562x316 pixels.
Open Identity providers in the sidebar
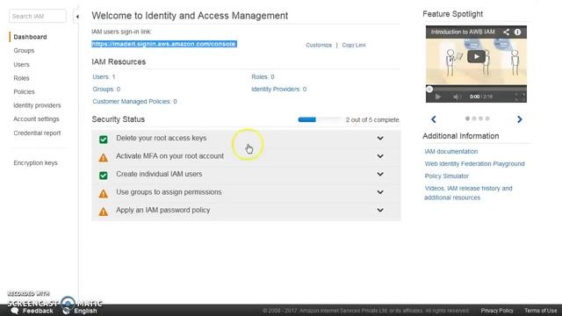37,105
